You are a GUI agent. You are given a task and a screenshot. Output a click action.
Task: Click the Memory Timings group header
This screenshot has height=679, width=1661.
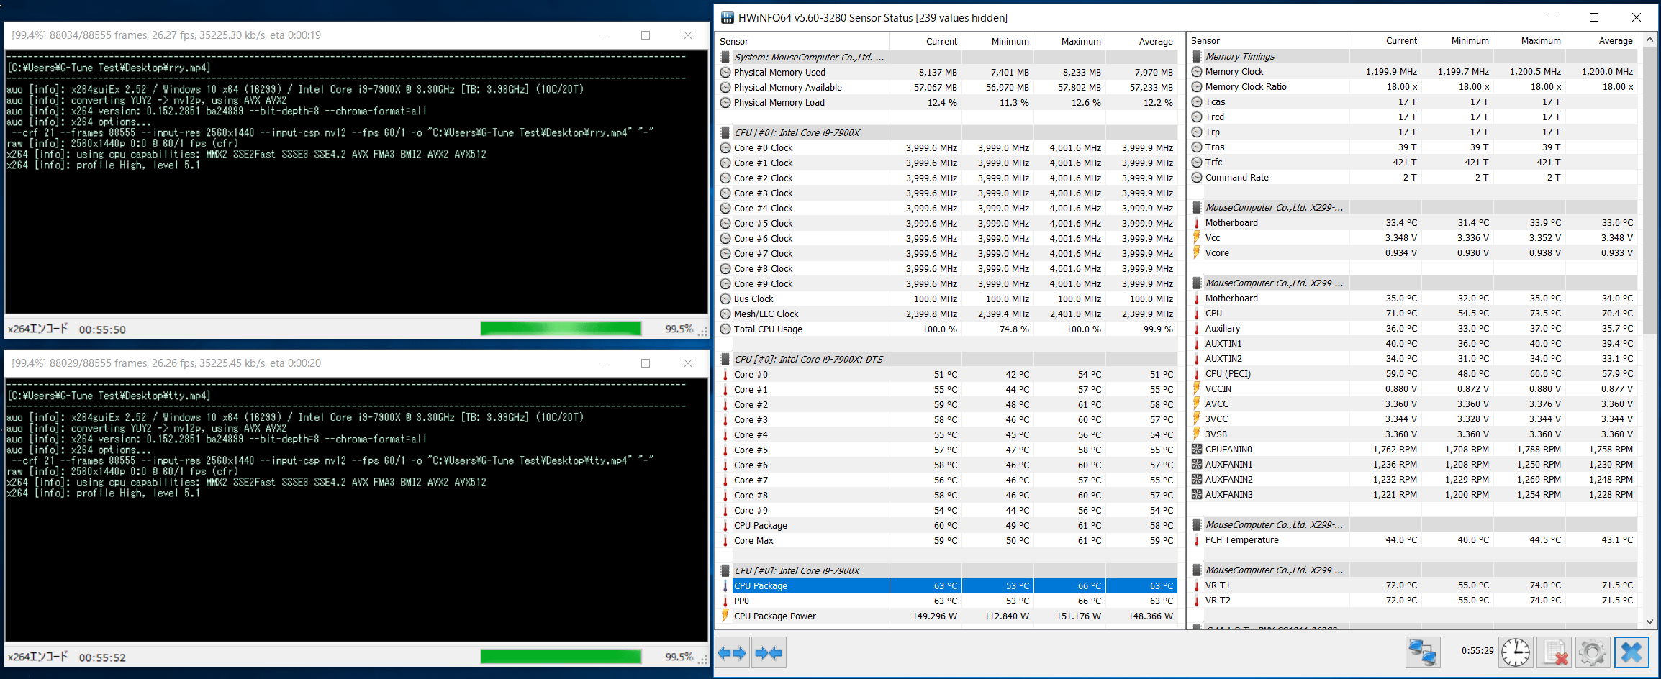click(1240, 57)
